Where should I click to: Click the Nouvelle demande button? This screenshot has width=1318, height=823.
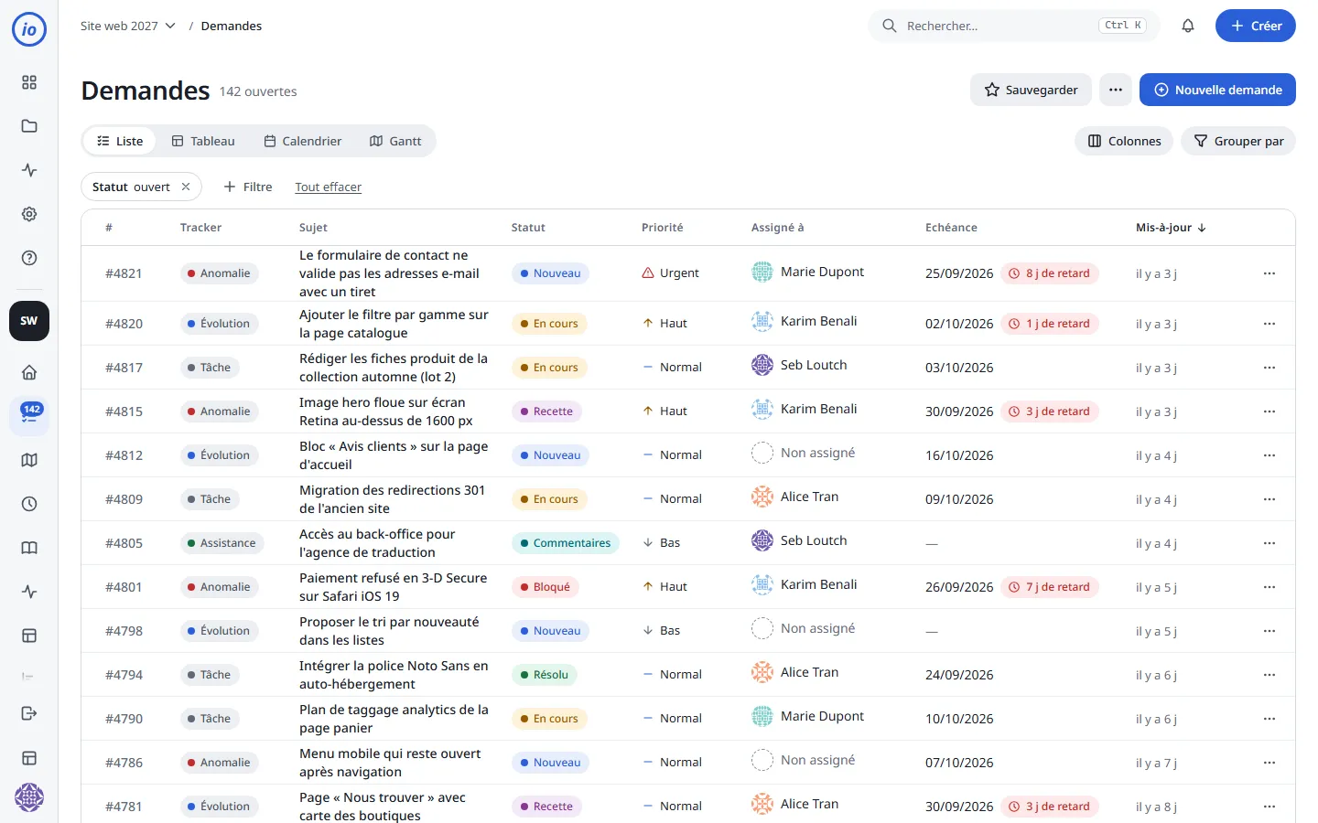(1217, 90)
